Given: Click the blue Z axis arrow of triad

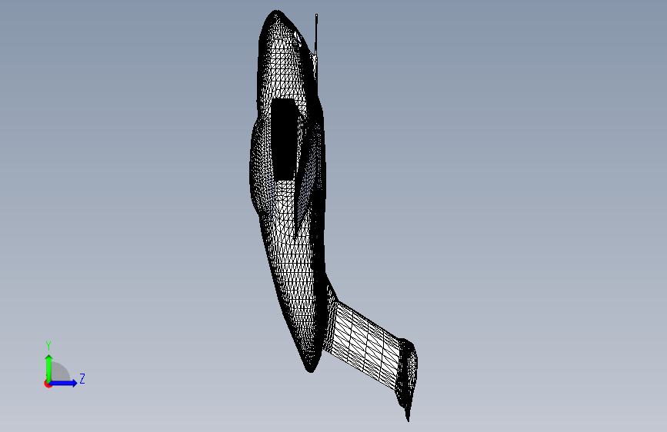Looking at the screenshot, I should (63, 383).
